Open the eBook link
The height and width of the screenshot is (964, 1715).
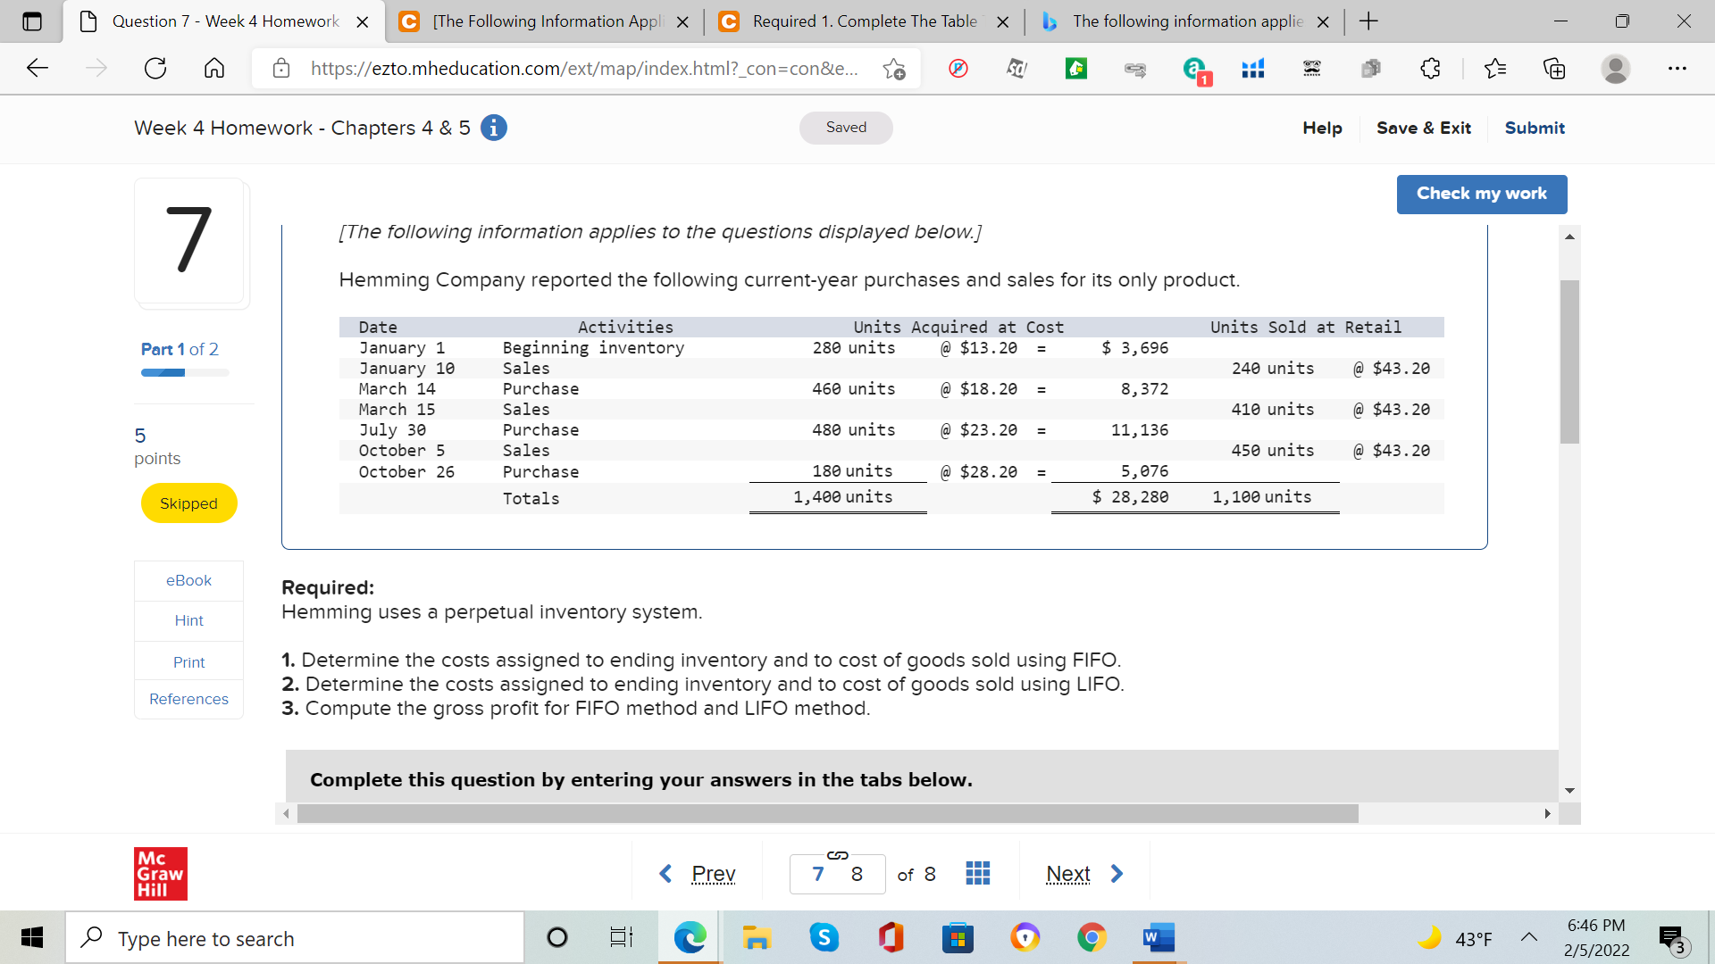[188, 580]
